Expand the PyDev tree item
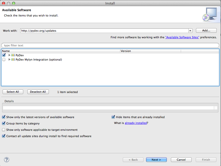 coord(9,55)
